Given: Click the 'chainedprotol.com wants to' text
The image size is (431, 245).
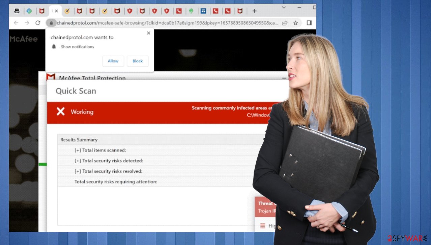Looking at the screenshot, I should 82,37.
